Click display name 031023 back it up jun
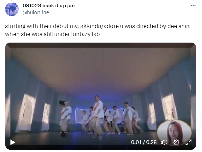202x152 pixels. click(x=49, y=6)
